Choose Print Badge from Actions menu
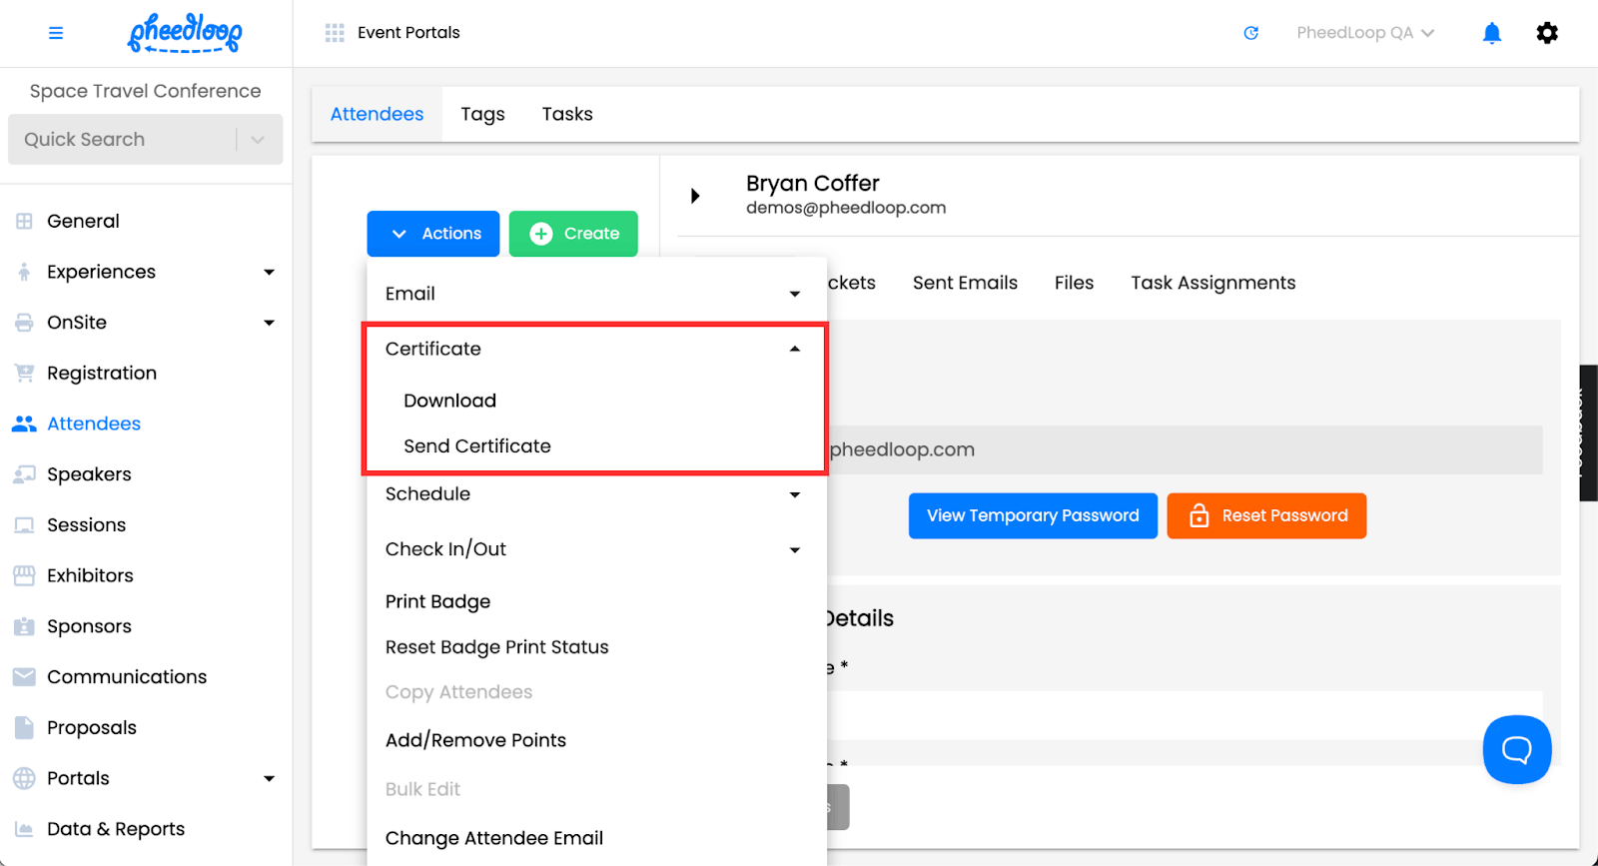1598x866 pixels. pos(437,601)
